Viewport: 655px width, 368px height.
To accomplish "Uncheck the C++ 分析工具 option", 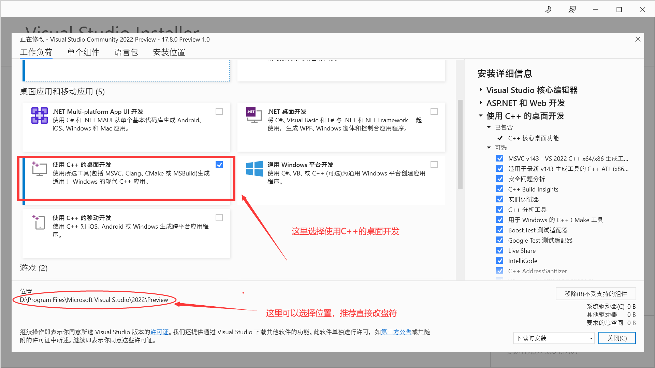I will pos(500,210).
